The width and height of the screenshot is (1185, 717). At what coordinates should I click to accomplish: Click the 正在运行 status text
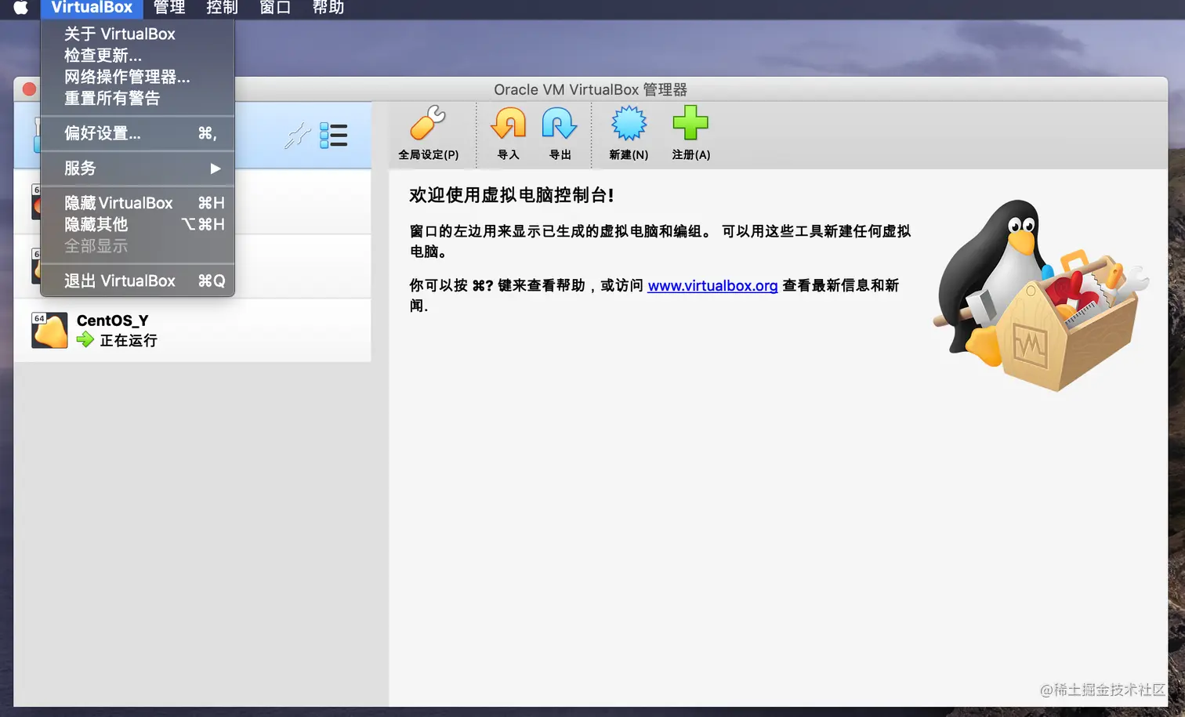click(x=129, y=341)
